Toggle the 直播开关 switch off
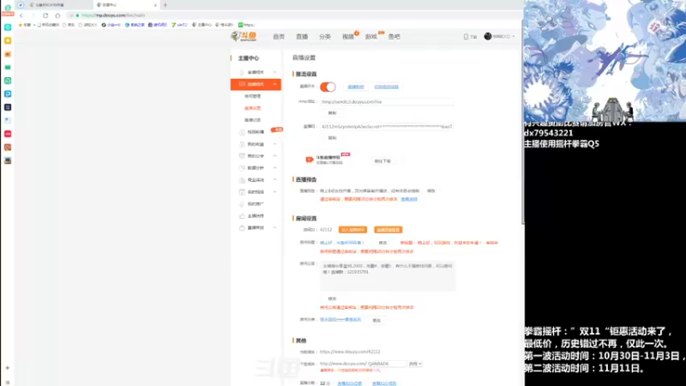The height and width of the screenshot is (386, 686). tap(328, 87)
